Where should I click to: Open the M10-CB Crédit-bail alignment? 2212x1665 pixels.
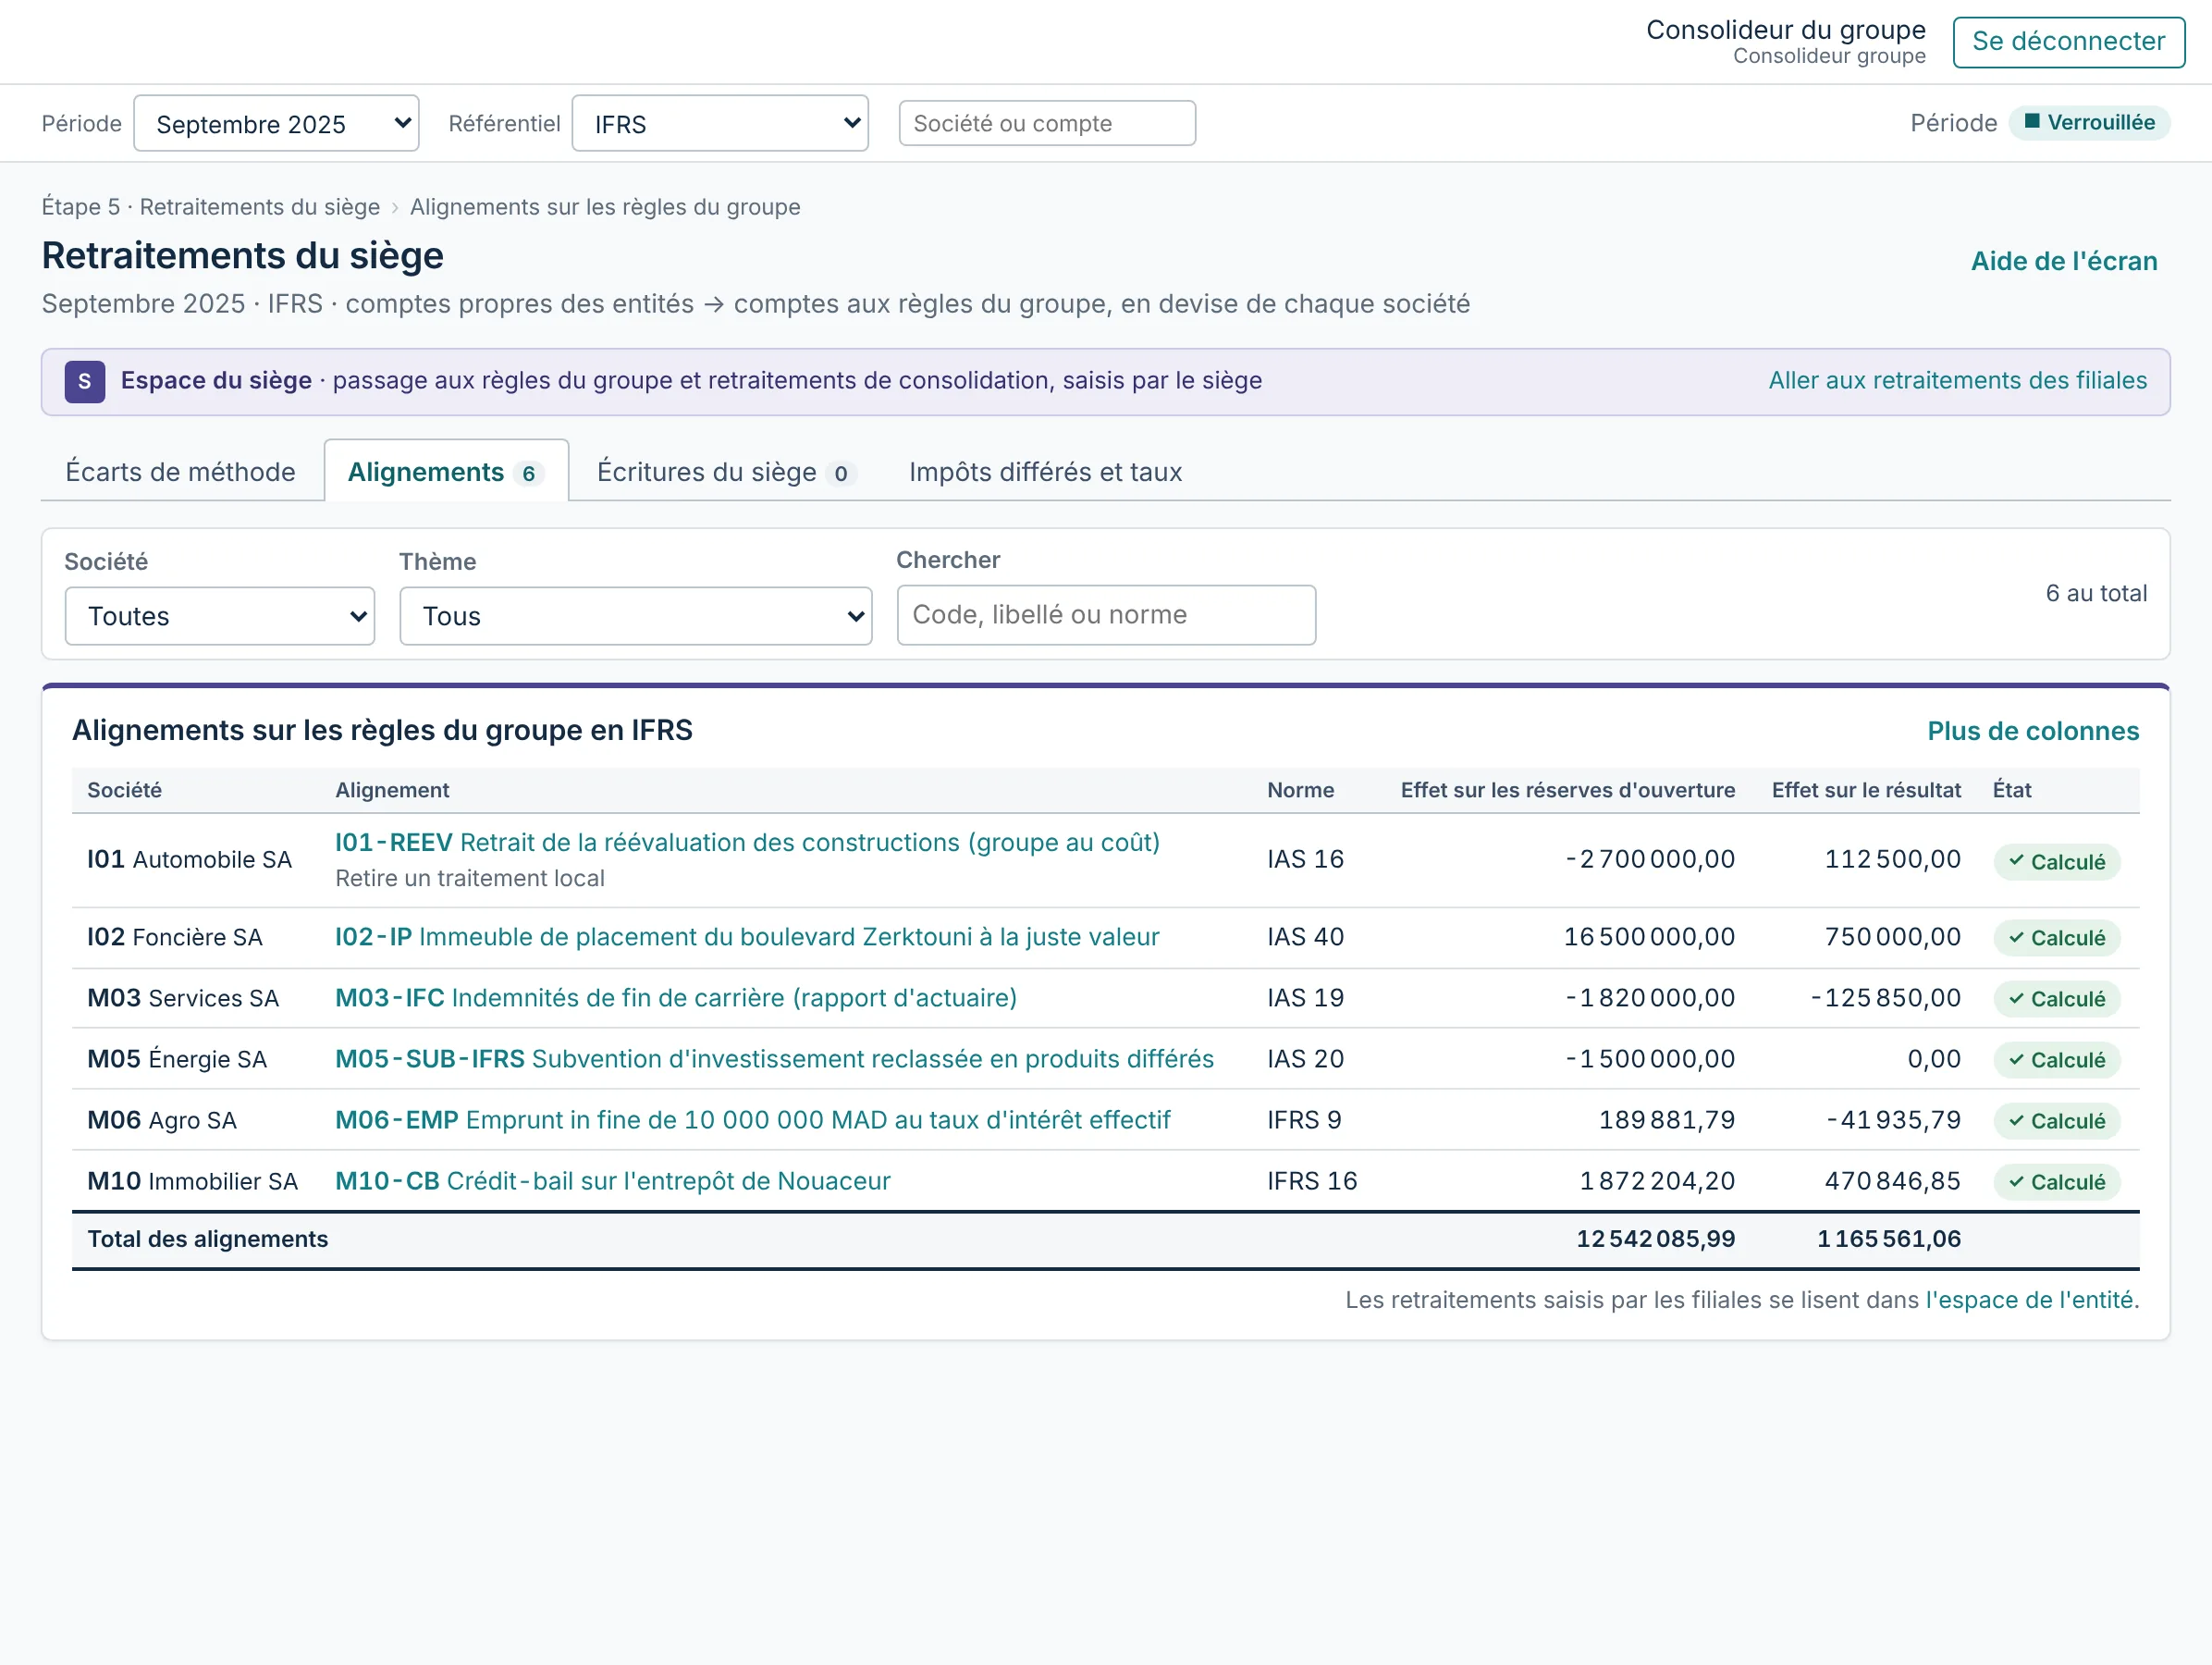tap(612, 1181)
